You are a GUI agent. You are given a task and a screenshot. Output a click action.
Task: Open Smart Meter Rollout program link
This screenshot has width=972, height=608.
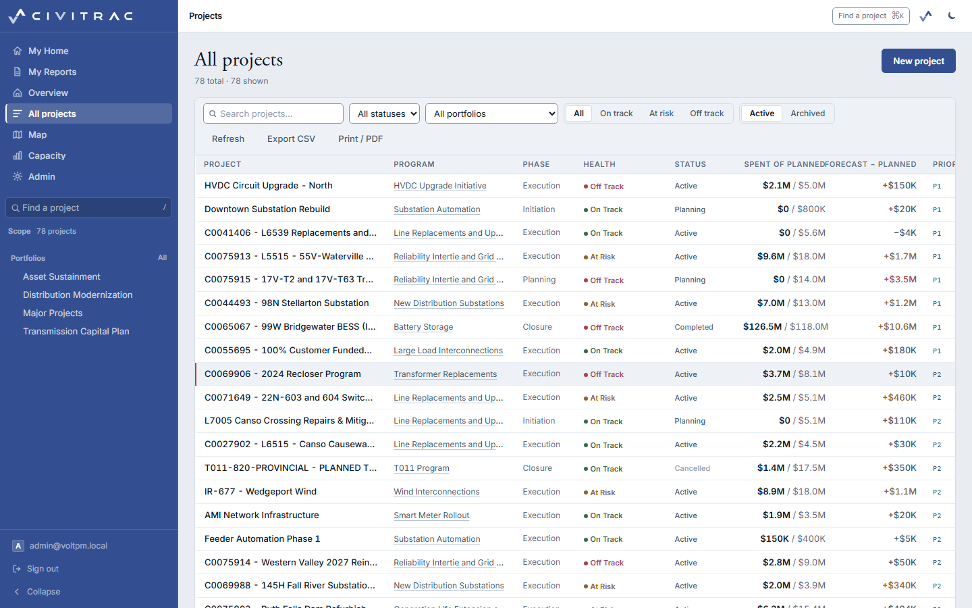[431, 515]
